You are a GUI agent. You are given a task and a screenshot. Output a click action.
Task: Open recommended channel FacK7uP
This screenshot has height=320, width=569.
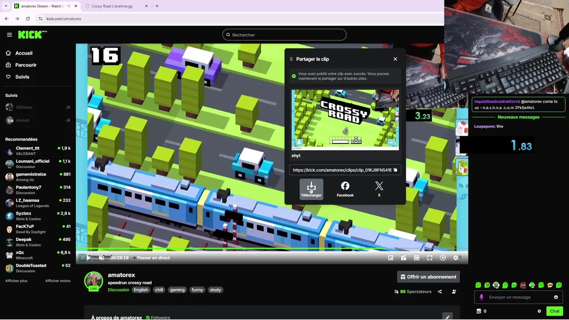pyautogui.click(x=38, y=229)
